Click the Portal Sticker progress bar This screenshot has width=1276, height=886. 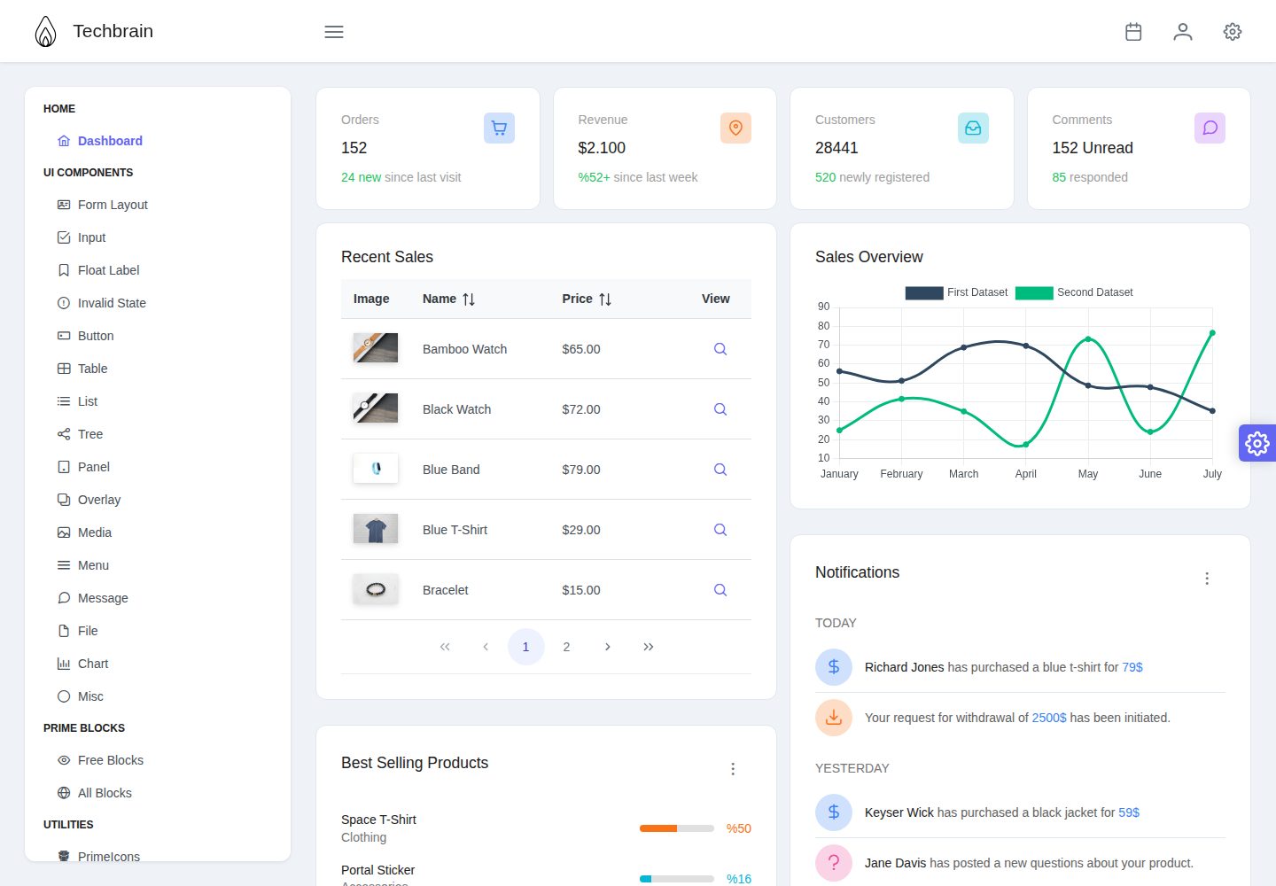coord(677,879)
